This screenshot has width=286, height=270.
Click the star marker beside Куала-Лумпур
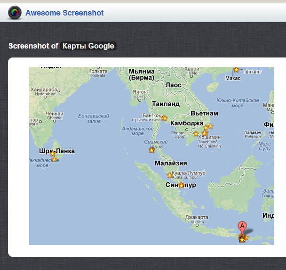coord(170,175)
